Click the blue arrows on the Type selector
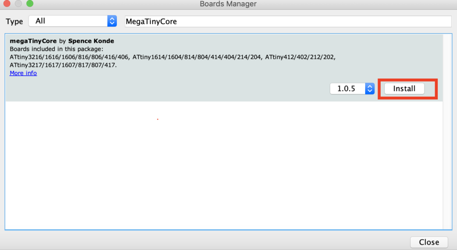The width and height of the screenshot is (457, 250). coord(112,21)
